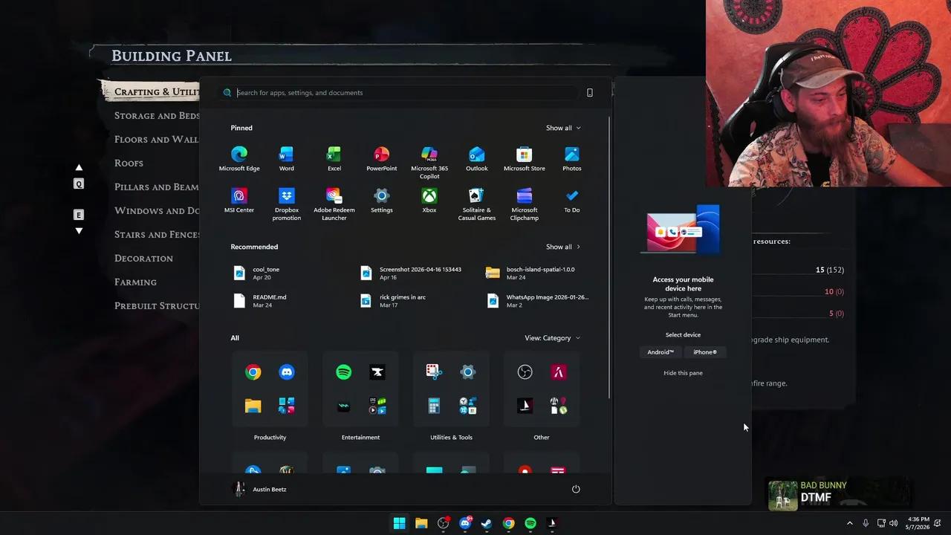Click the power button in Start menu
Viewport: 951px width, 535px height.
576,489
